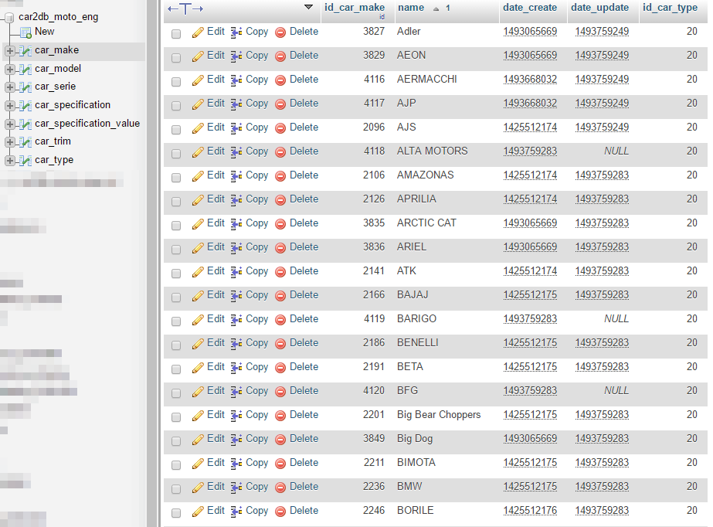Click Copy link for BARIGO row
Viewport: 713px width, 527px height.
257,319
